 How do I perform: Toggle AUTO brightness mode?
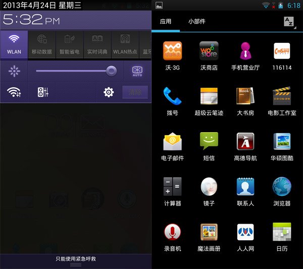[137, 71]
